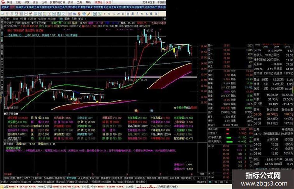Click the RSI indicator toolbar icon
294x189 pixels.
tap(74, 14)
